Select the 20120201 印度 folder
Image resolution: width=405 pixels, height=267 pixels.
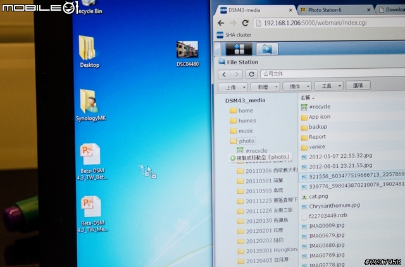tap(260, 230)
